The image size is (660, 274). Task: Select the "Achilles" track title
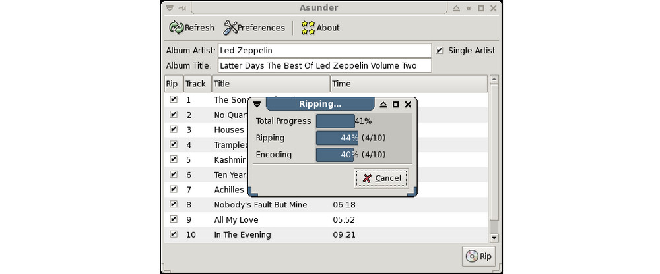point(229,190)
